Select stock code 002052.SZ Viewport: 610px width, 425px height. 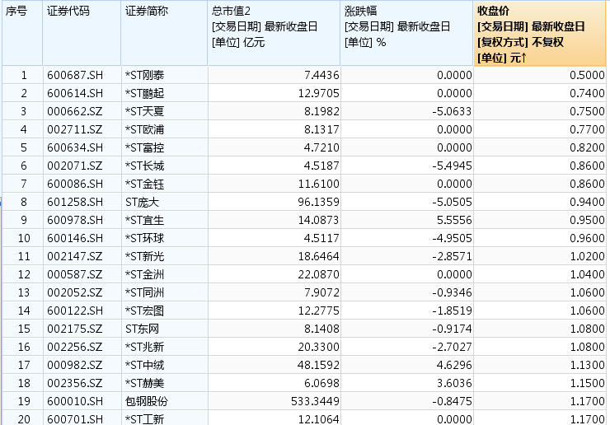pos(75,292)
